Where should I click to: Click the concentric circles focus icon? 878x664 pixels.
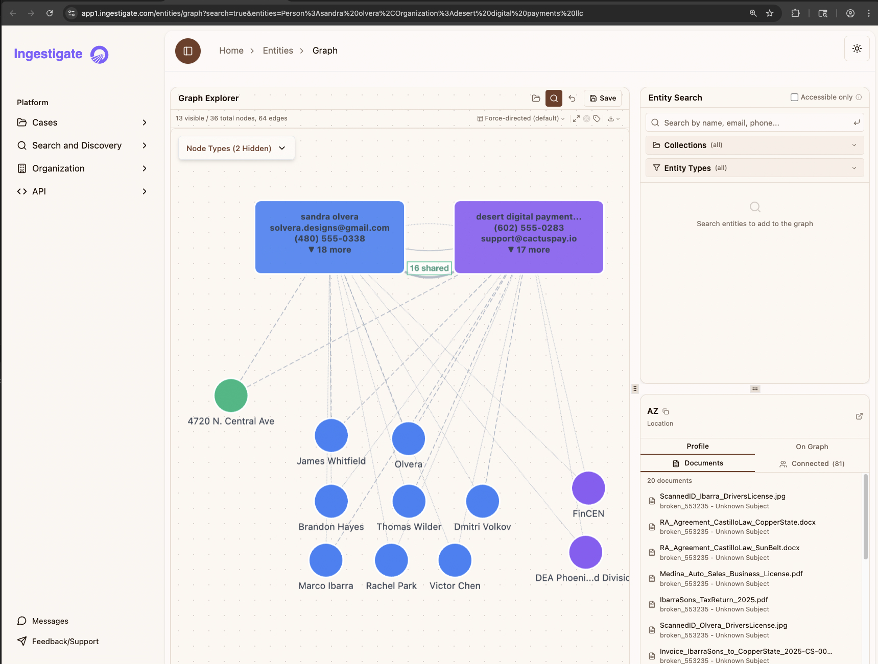(x=586, y=118)
